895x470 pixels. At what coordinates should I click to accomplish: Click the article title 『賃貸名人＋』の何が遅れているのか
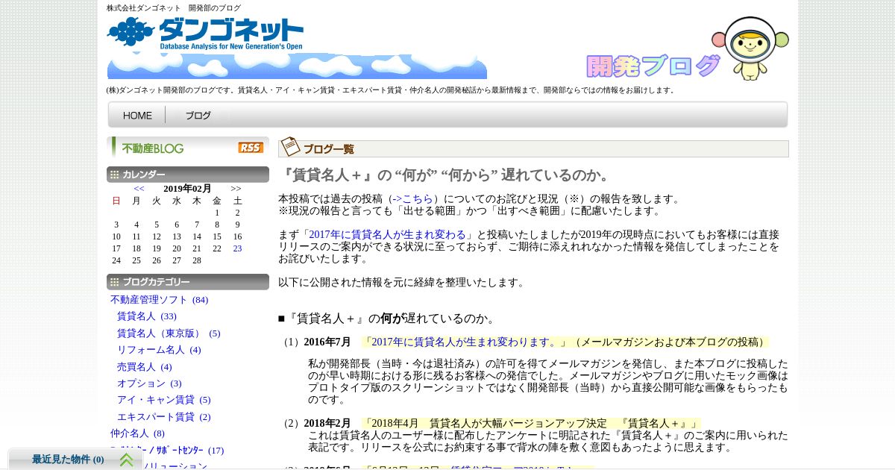(445, 175)
